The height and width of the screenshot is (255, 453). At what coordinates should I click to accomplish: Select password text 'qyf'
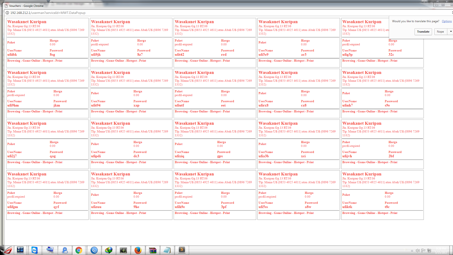pyautogui.click(x=56, y=207)
